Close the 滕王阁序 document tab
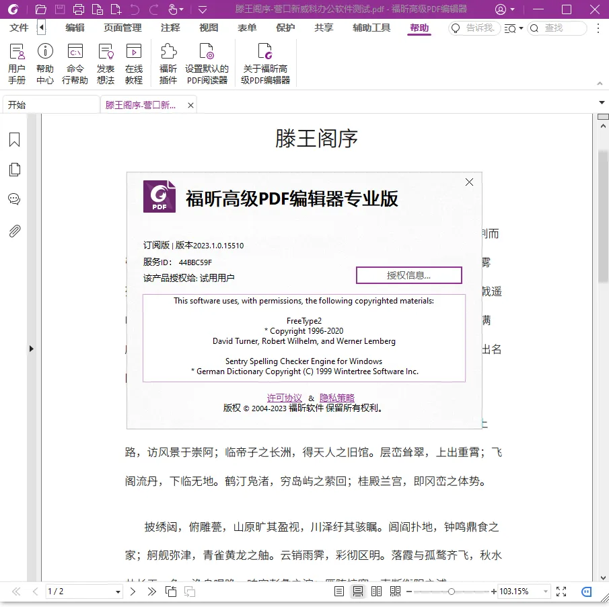Viewport: 609px width, 607px height. click(x=190, y=105)
